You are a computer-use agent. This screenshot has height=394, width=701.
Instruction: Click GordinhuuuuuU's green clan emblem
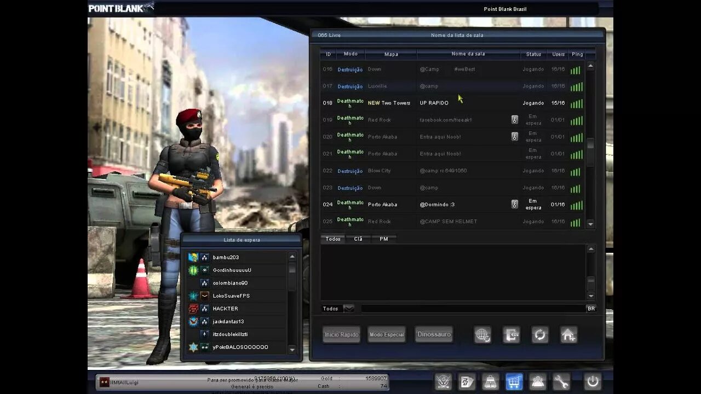[193, 270]
